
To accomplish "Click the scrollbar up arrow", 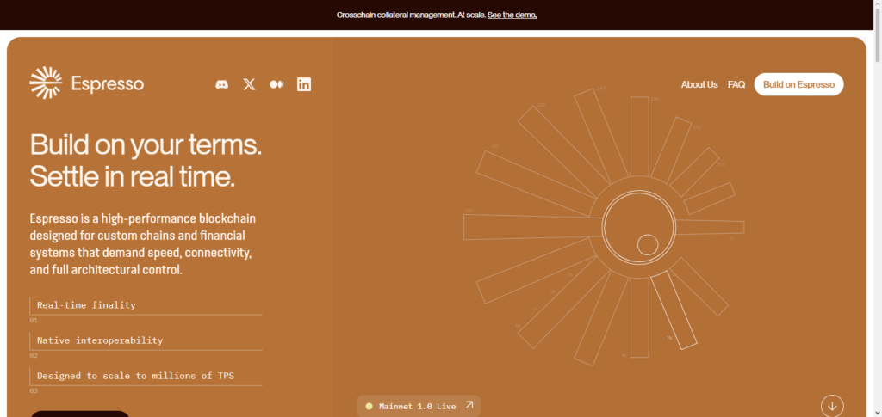I will pos(878,4).
